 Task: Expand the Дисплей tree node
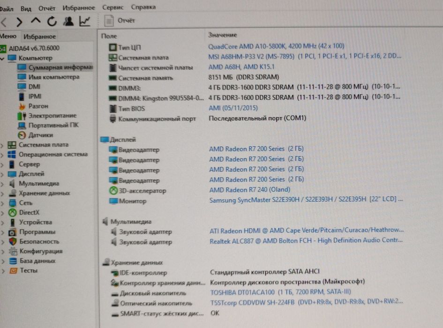click(2, 175)
